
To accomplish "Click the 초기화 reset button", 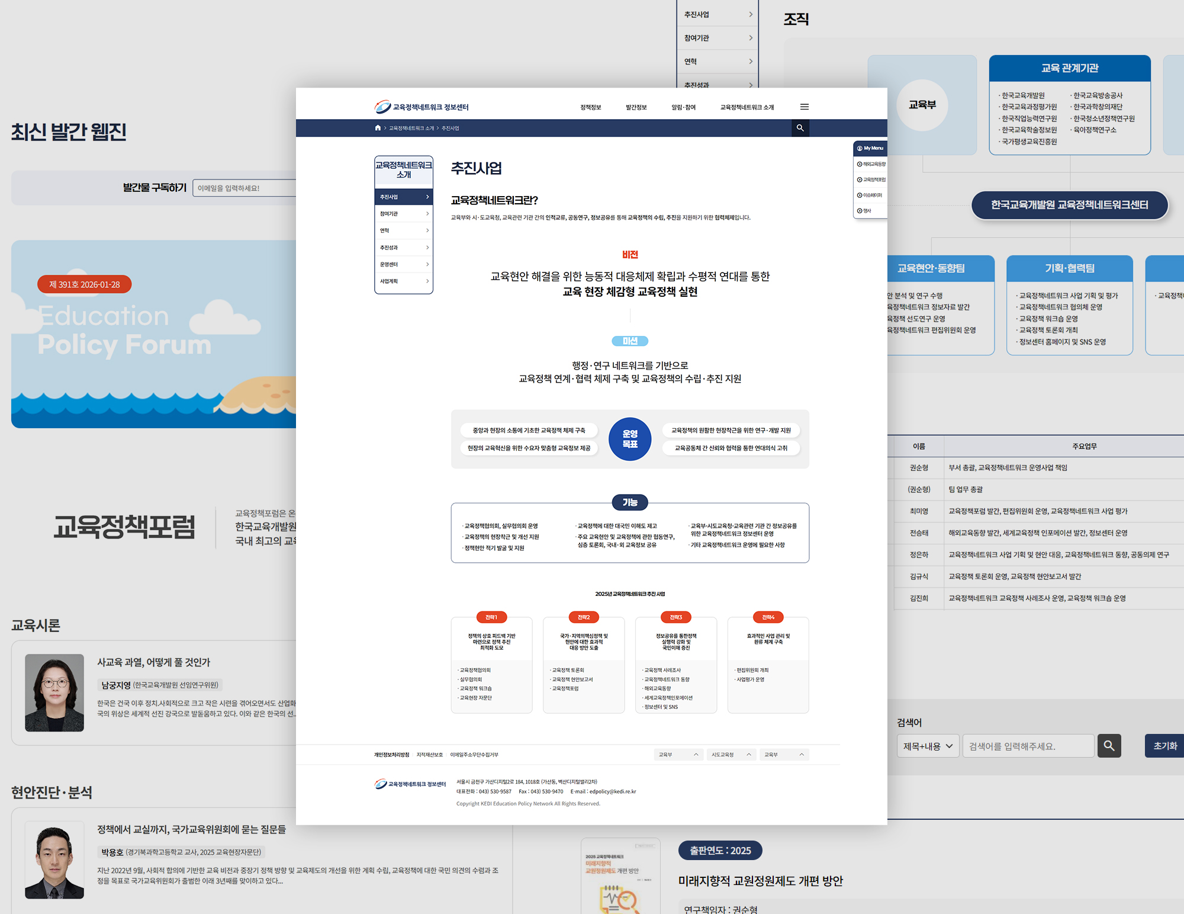I will pyautogui.click(x=1164, y=746).
